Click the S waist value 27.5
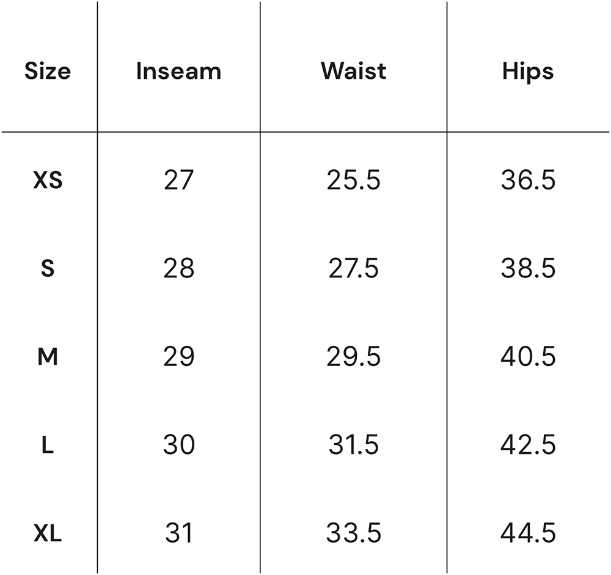Viewport: 611px width, 575px height. coord(353,269)
